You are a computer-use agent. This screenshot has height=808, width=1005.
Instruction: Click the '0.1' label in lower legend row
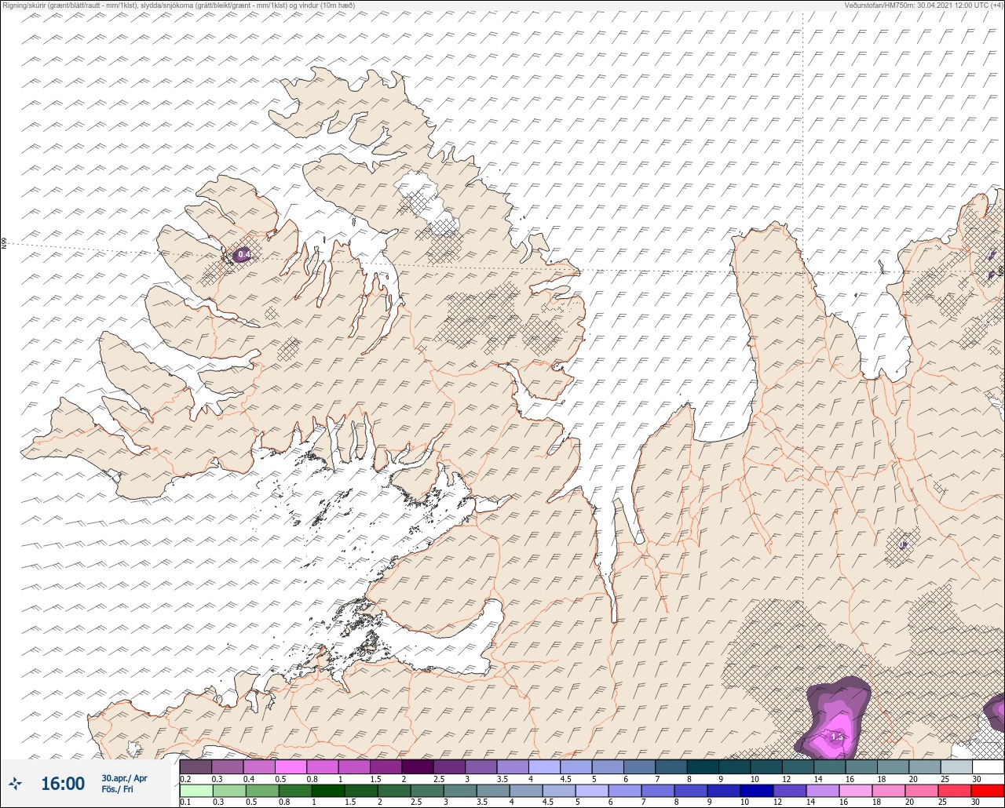click(x=185, y=803)
